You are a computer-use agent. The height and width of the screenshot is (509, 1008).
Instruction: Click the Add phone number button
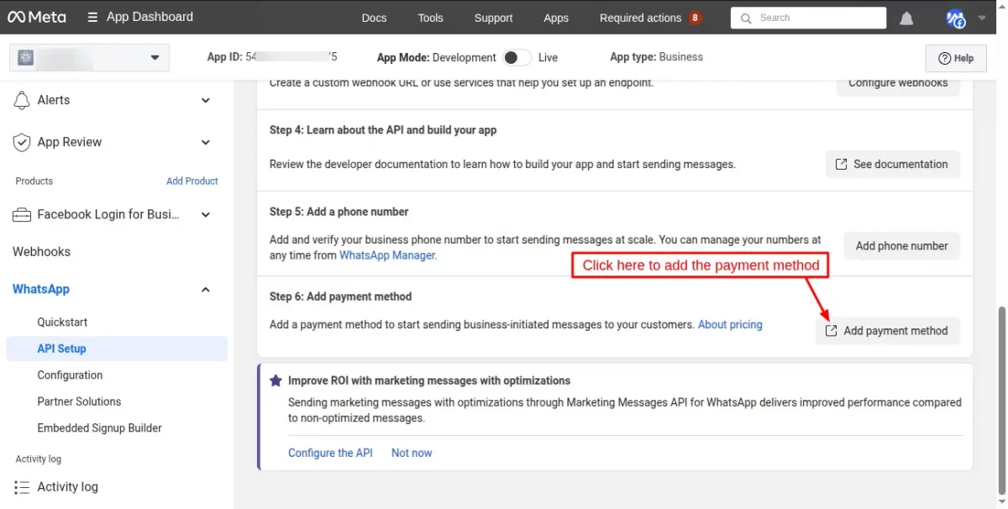point(901,246)
